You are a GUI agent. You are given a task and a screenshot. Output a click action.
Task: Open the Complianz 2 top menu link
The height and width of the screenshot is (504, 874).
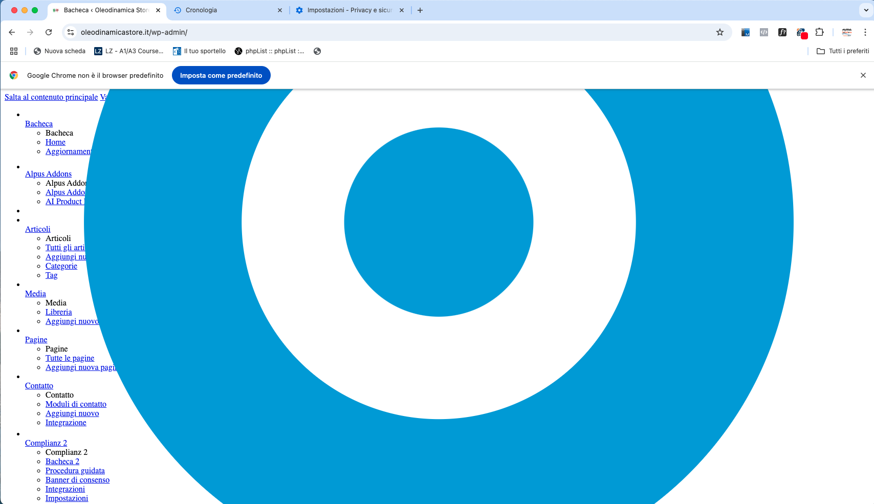tap(46, 443)
